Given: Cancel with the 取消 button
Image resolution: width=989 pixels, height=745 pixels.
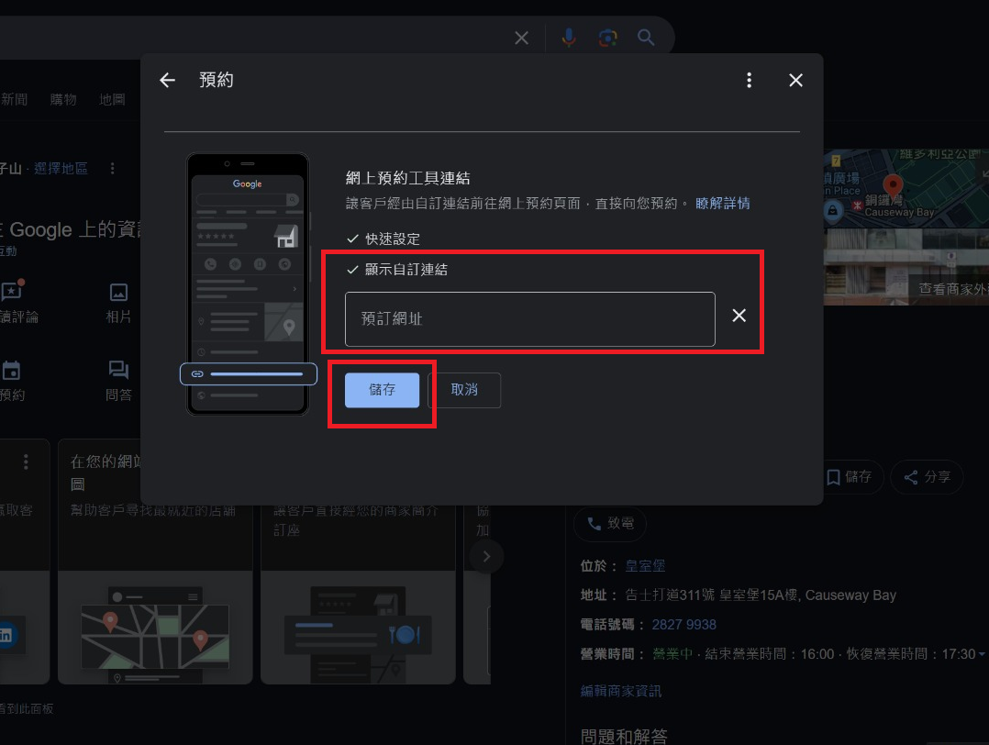Looking at the screenshot, I should click(x=464, y=390).
